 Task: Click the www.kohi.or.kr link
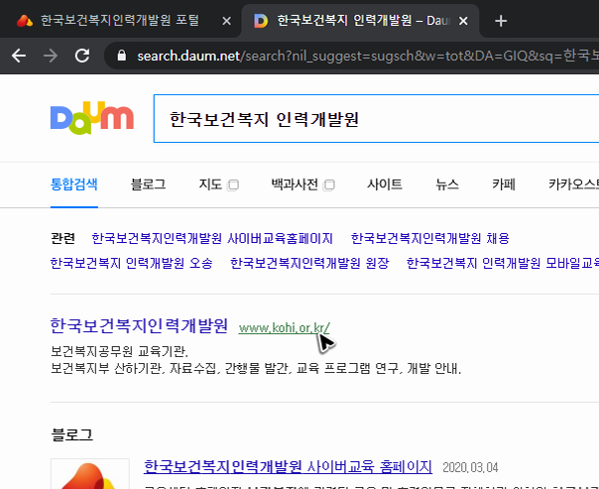tap(285, 327)
